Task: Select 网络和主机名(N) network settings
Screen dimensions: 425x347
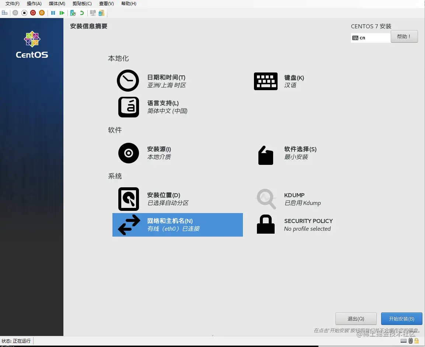Action: (178, 225)
